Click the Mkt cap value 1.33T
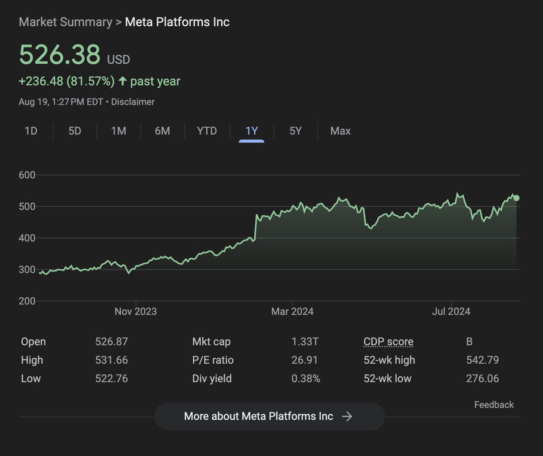The height and width of the screenshot is (456, 543). (x=305, y=342)
